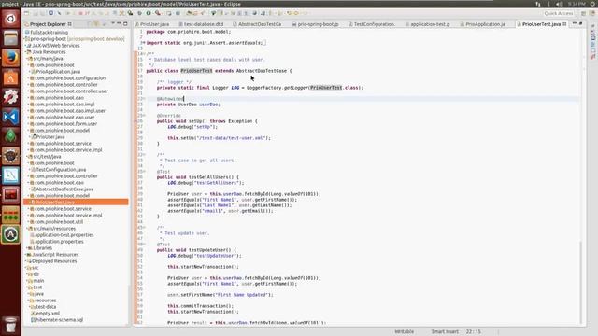
Task: Minimize the editor area
Action: (x=575, y=23)
